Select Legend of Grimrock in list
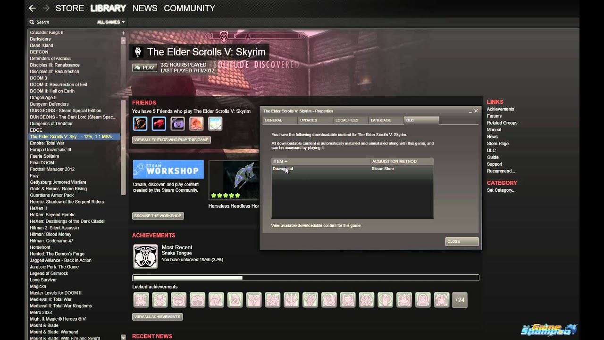Screen dimensions: 604x340 pos(49,273)
